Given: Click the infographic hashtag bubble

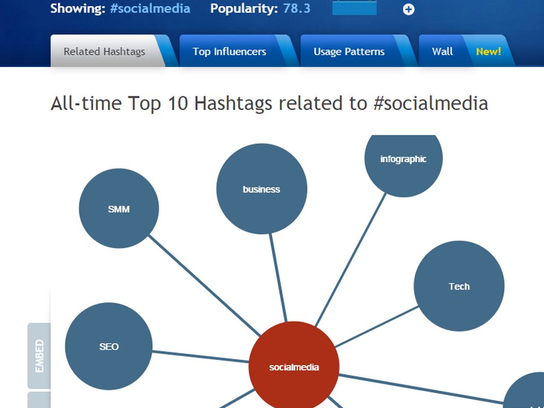Looking at the screenshot, I should pos(403,159).
